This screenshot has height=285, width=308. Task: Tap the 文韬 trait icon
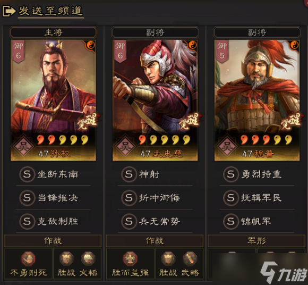(88, 258)
